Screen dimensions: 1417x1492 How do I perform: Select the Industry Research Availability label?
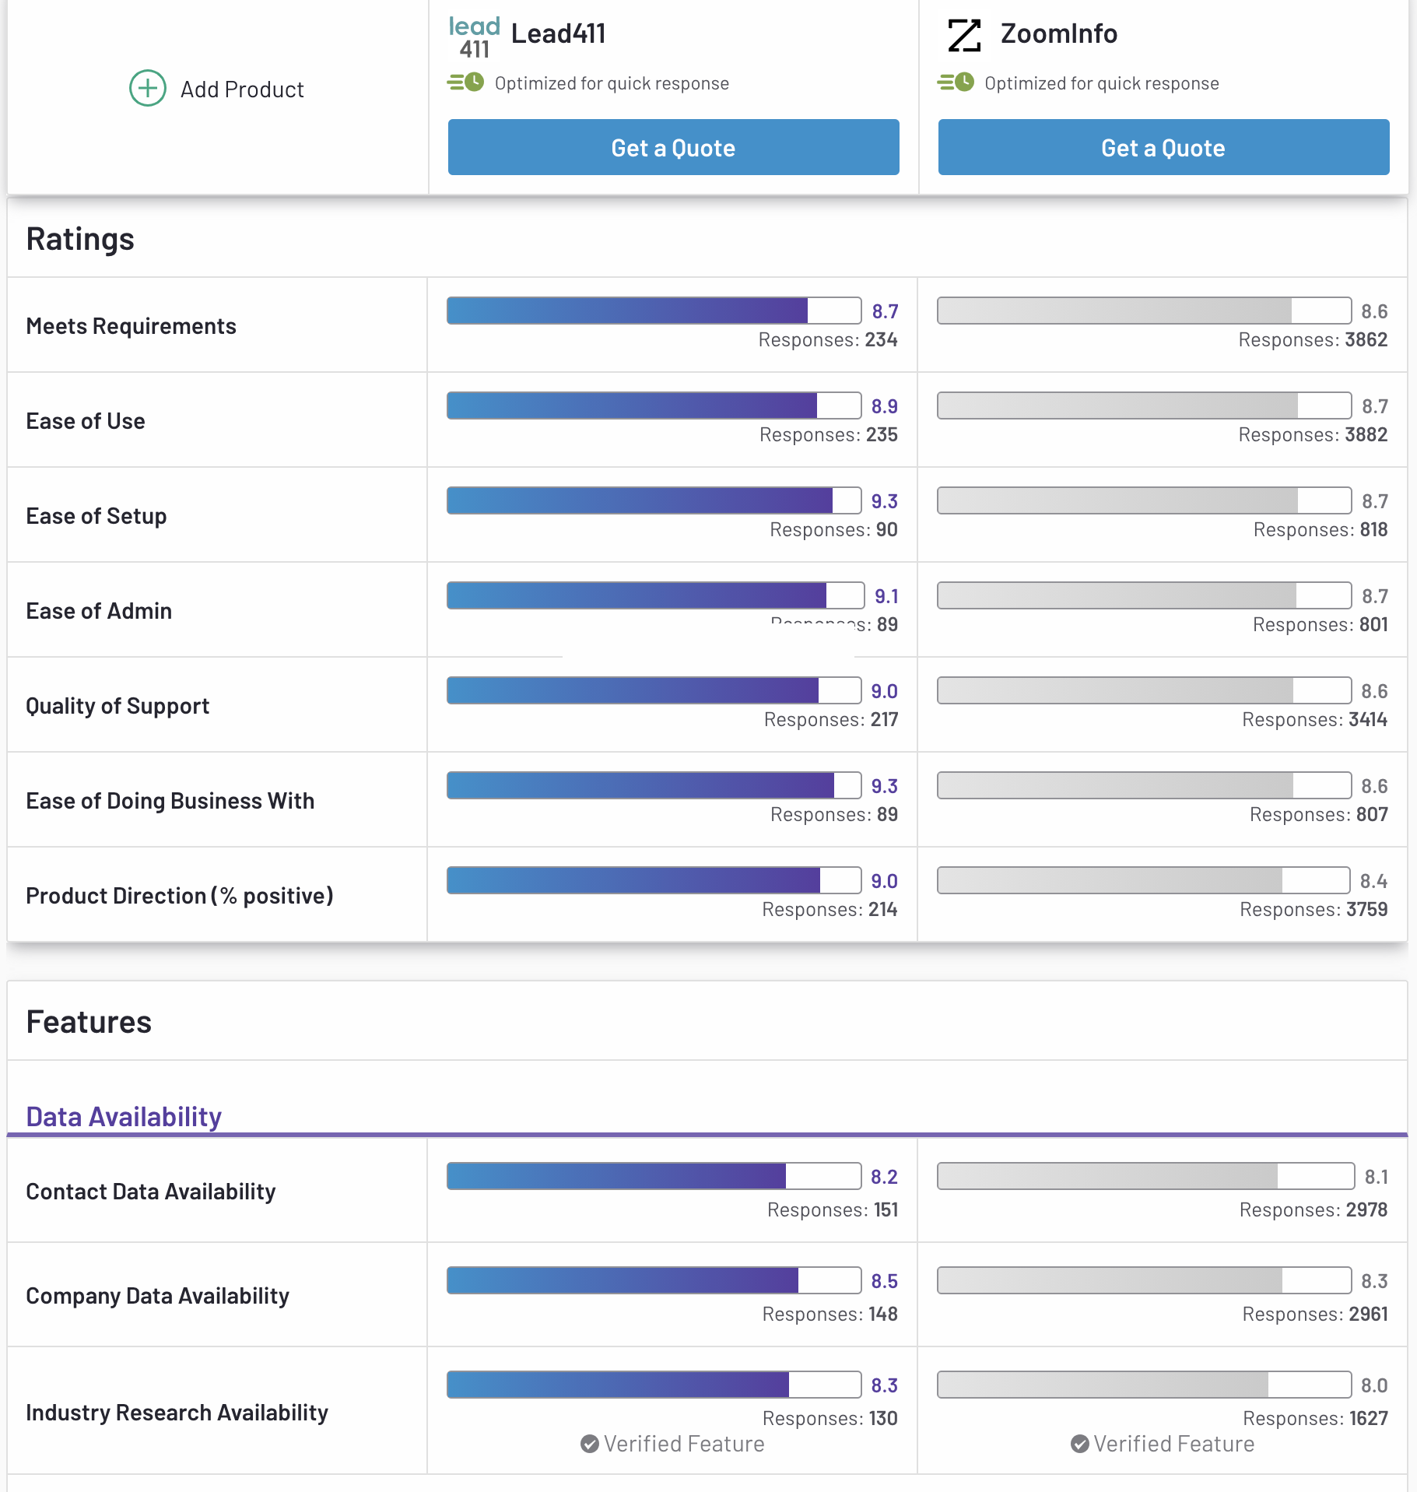(x=177, y=1412)
